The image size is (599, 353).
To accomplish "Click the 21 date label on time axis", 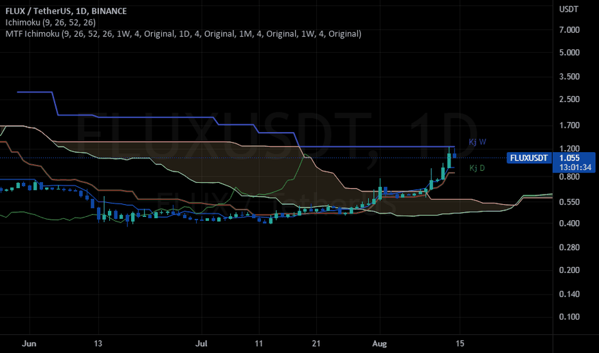I will click(316, 343).
